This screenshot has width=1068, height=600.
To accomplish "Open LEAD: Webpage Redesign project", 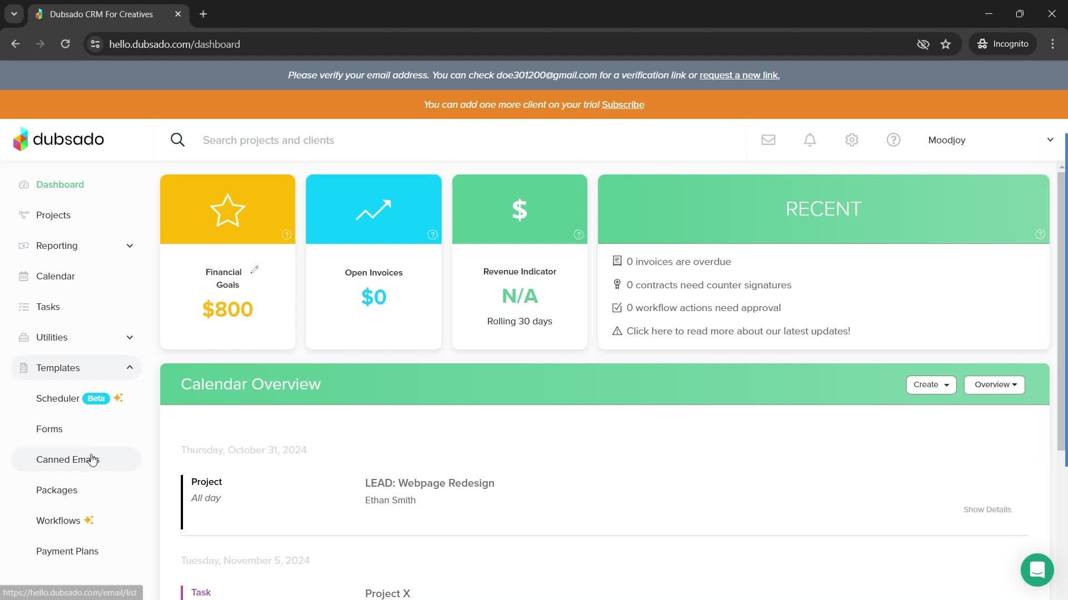I will (429, 483).
